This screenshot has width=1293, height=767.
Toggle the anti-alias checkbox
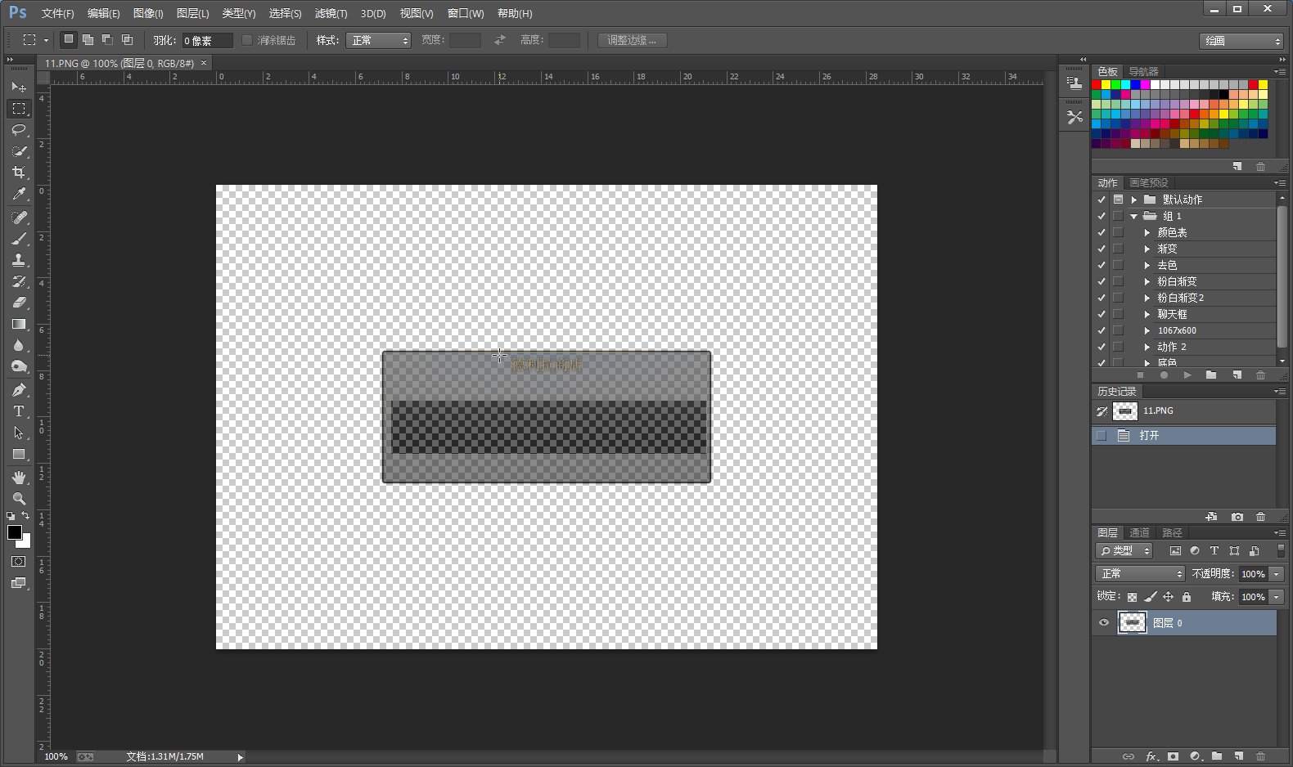click(x=247, y=40)
